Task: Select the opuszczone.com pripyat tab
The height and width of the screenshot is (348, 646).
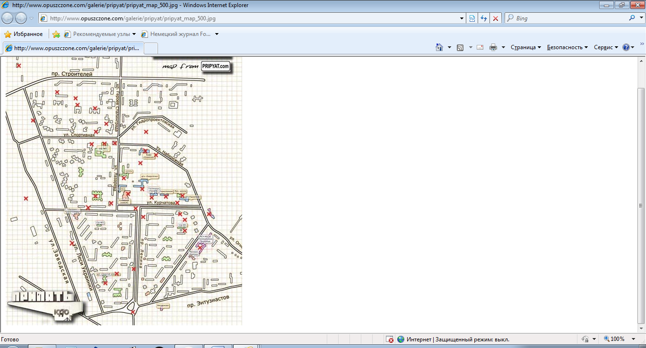Action: pyautogui.click(x=73, y=48)
